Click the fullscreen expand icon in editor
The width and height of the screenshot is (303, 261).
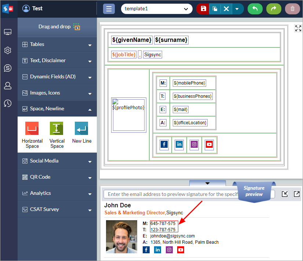298,29
